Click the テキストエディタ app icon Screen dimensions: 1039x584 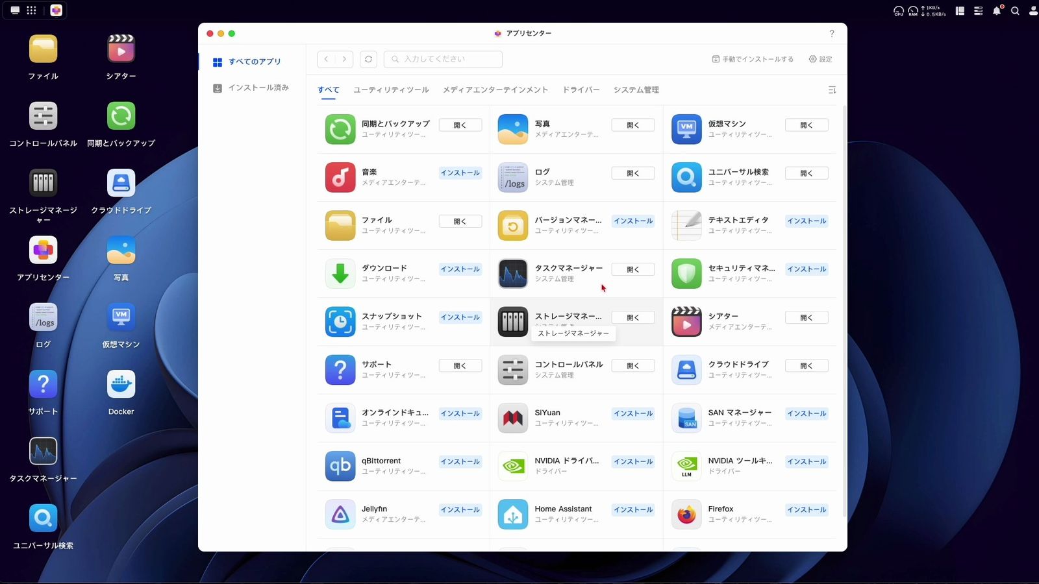[x=686, y=226]
